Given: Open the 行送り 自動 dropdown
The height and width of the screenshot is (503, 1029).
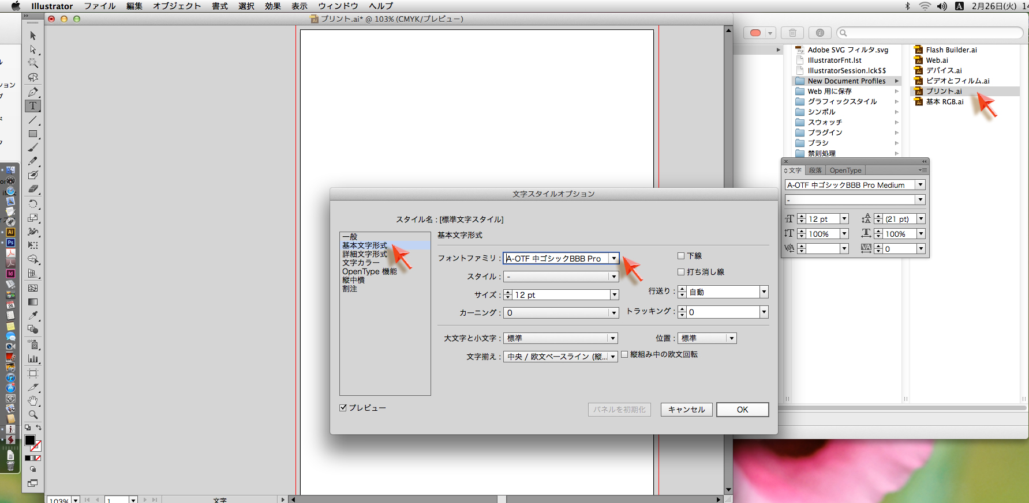Looking at the screenshot, I should (764, 292).
